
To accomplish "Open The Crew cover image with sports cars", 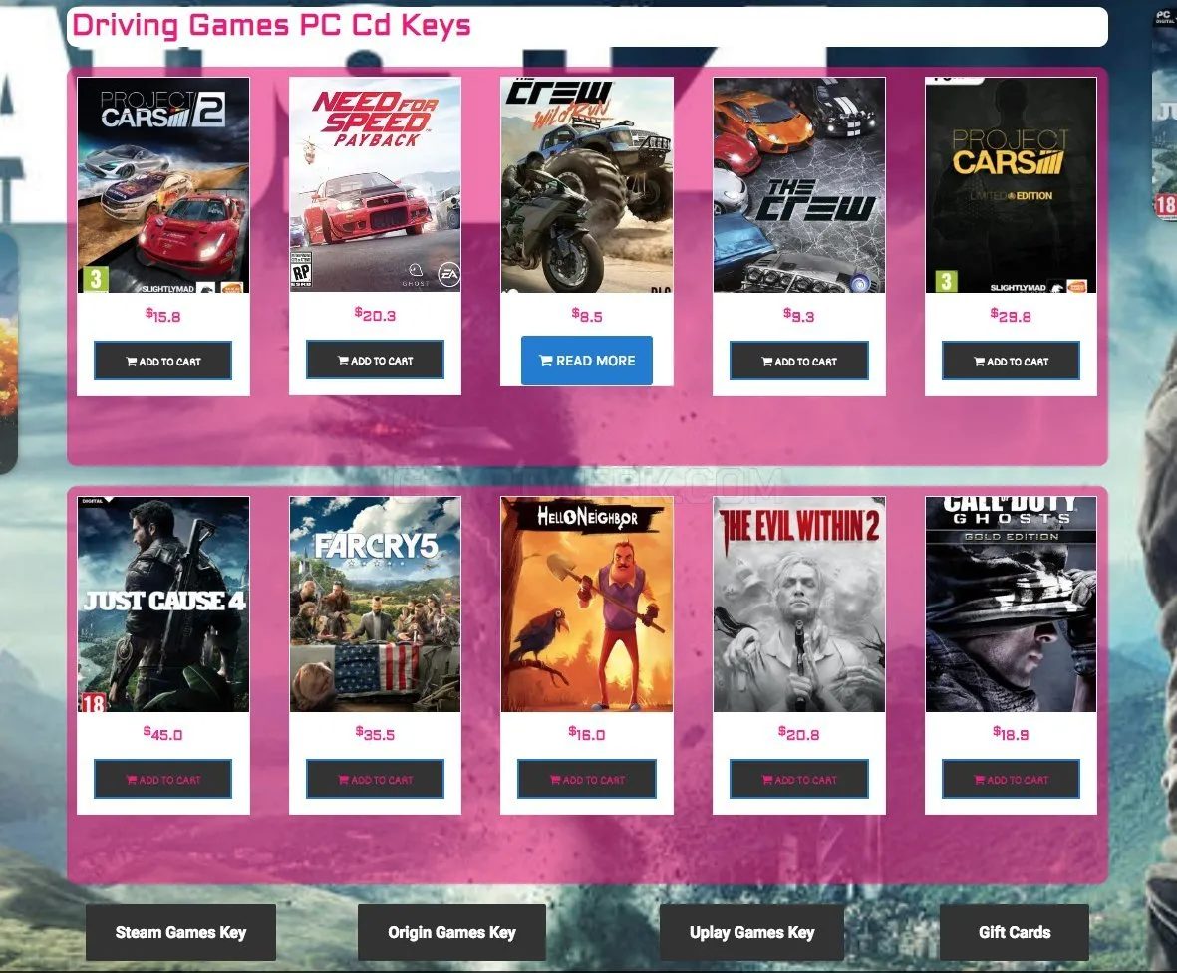I will coord(799,184).
